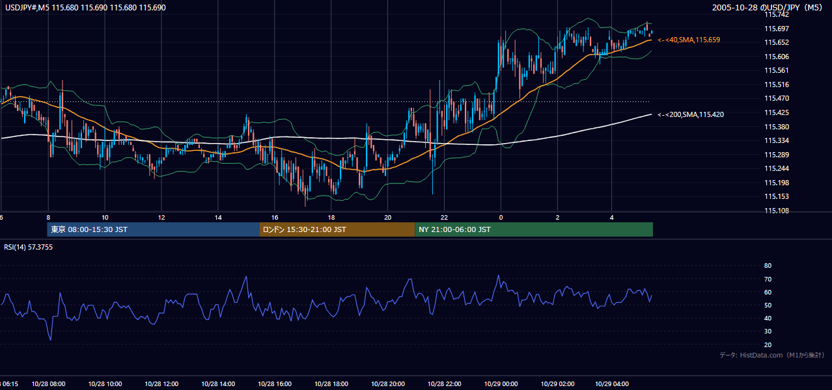Click the NY 21:00-06:00 JST session bar

(534, 229)
